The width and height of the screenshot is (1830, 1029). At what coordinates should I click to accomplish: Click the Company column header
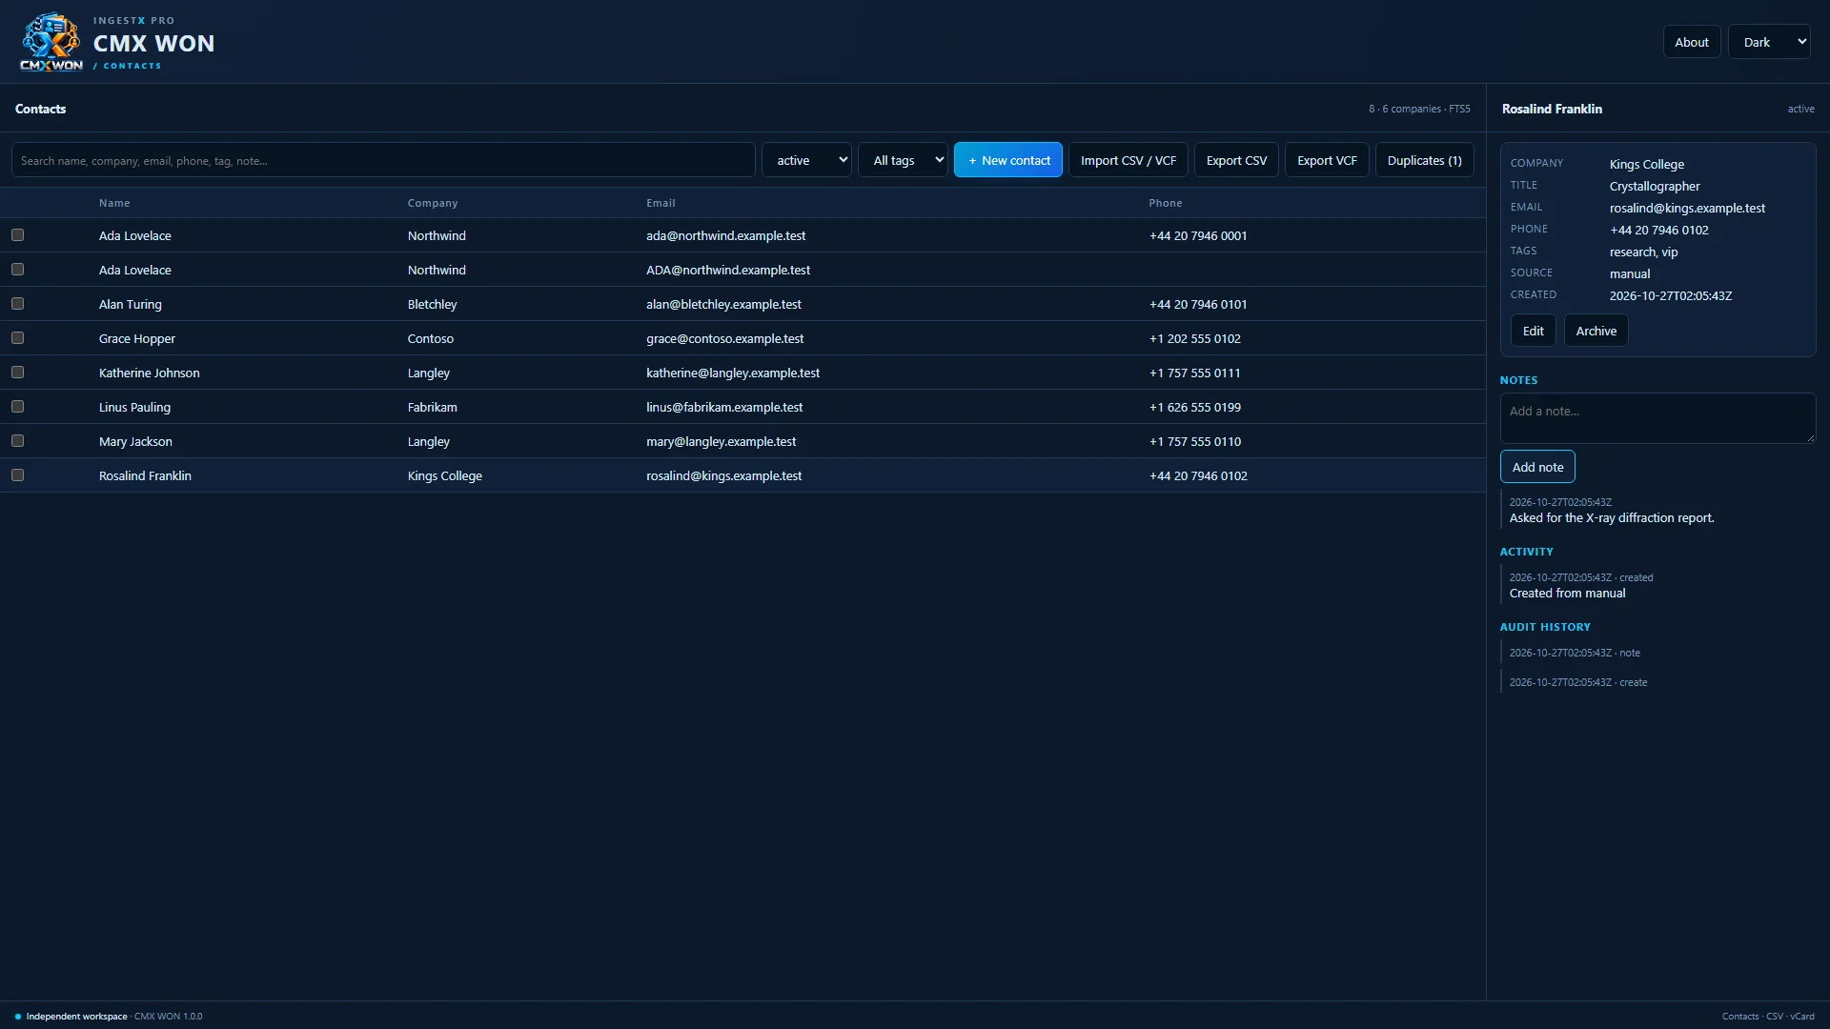(433, 203)
